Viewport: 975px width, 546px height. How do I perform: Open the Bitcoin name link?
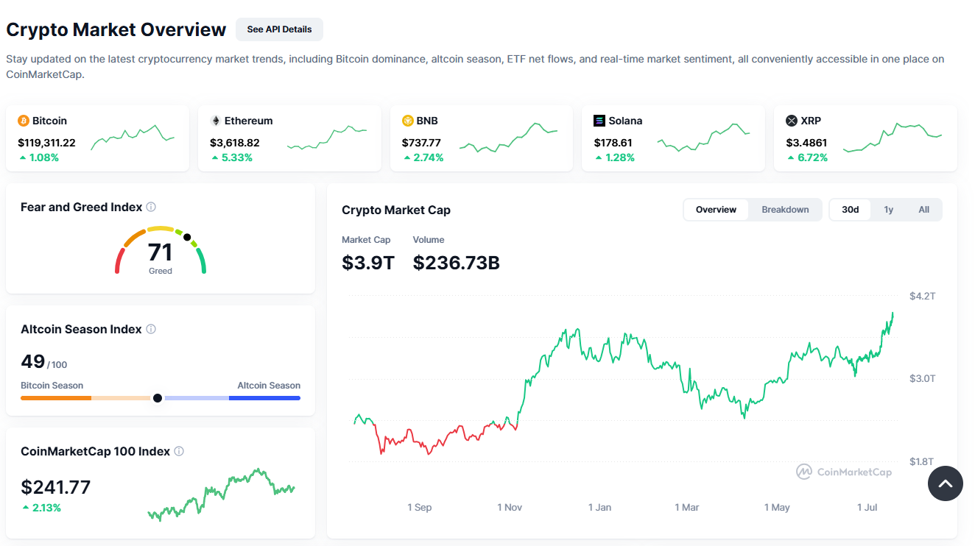[x=50, y=121]
